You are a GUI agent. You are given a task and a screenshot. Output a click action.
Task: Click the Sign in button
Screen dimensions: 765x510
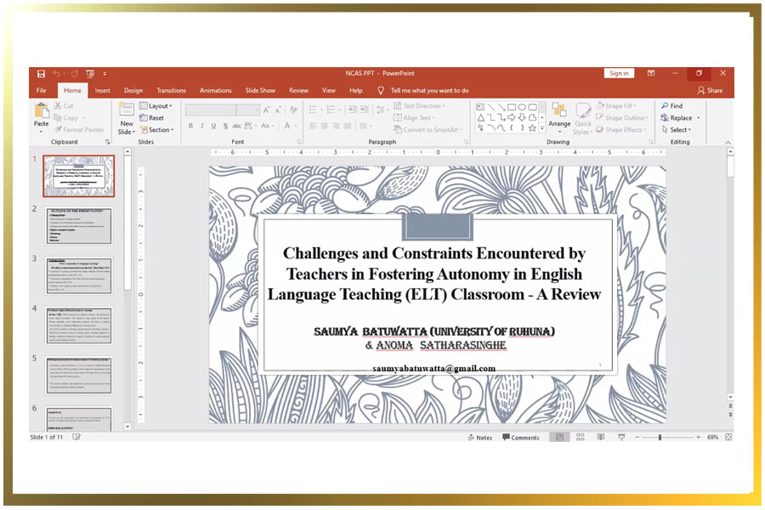tap(619, 73)
